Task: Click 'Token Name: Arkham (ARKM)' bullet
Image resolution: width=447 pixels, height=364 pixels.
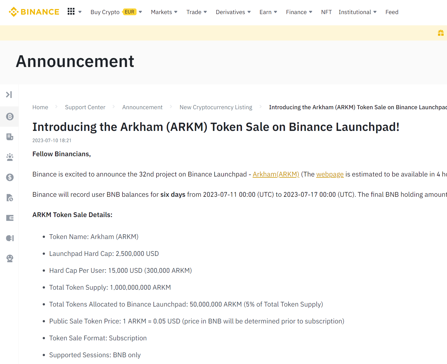Action: 94,237
